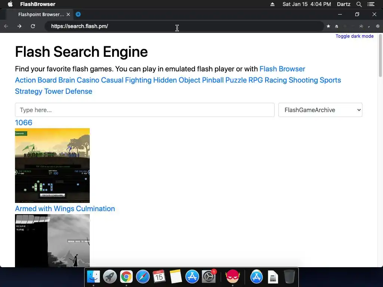This screenshot has width=383, height=287.
Task: Open System Preferences from the dock
Action: click(x=209, y=277)
